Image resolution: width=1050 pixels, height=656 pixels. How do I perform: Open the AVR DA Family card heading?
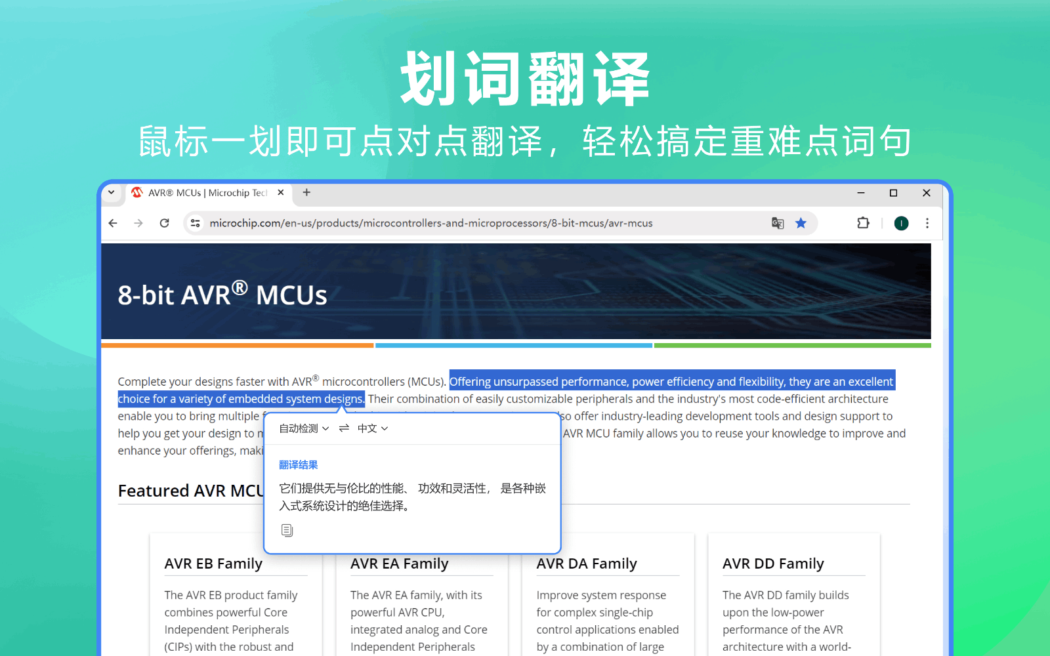point(587,564)
